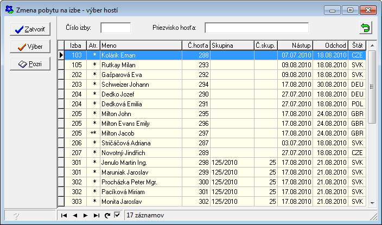Go to first record navigation arrow

(65, 215)
